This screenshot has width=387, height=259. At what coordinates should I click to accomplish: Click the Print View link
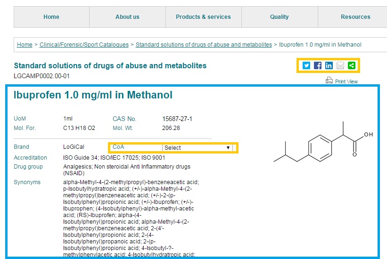[346, 81]
